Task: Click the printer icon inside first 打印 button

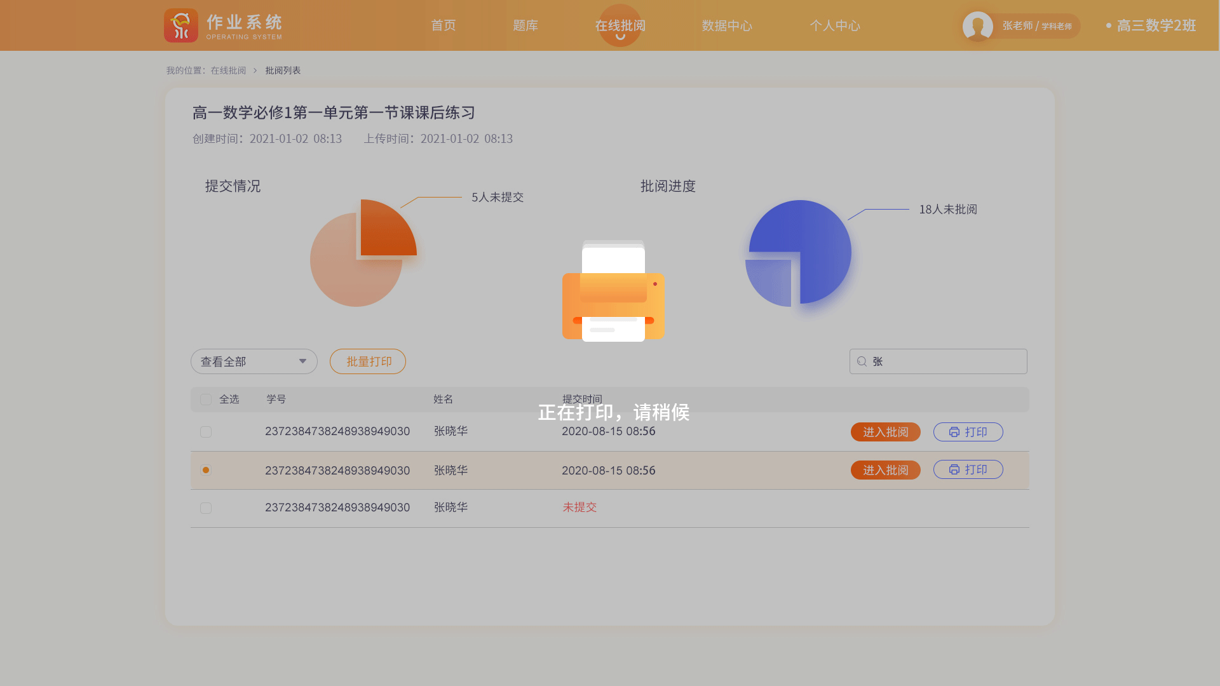Action: pyautogui.click(x=955, y=432)
